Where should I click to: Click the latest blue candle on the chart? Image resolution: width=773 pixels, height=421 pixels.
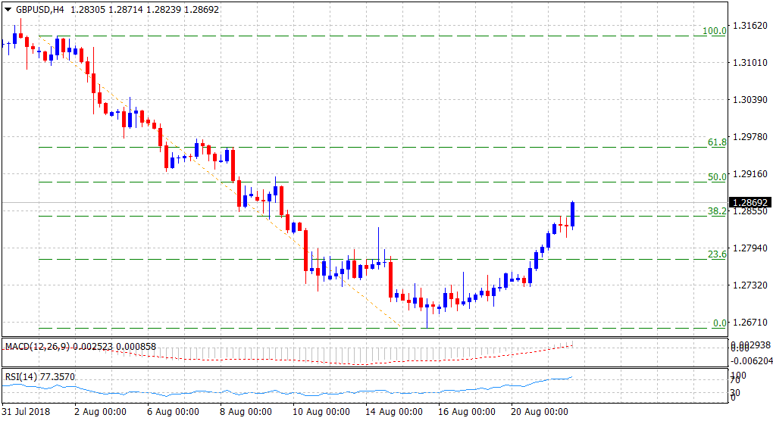coord(573,214)
